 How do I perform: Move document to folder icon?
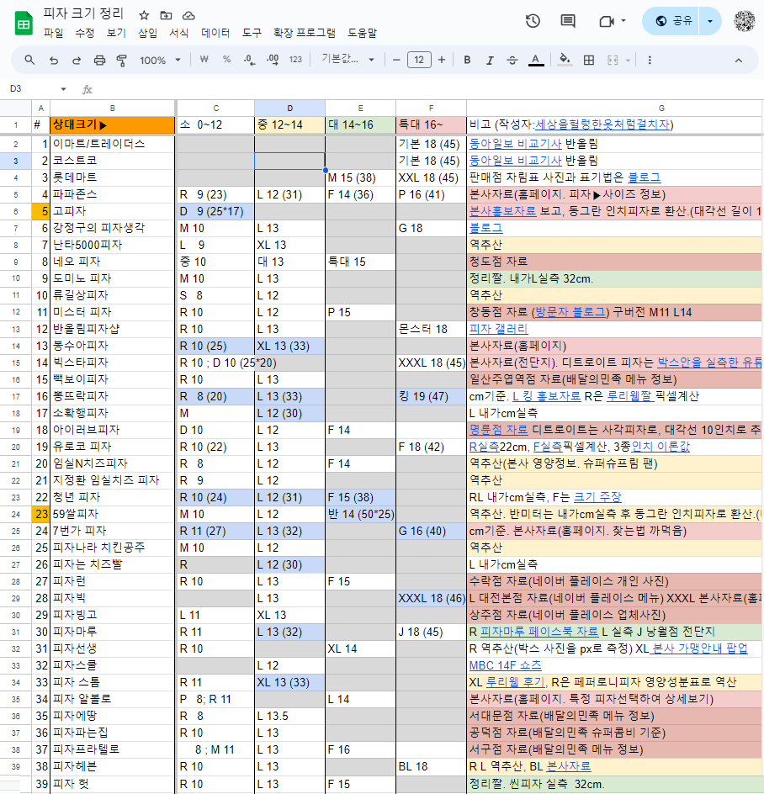[x=166, y=15]
